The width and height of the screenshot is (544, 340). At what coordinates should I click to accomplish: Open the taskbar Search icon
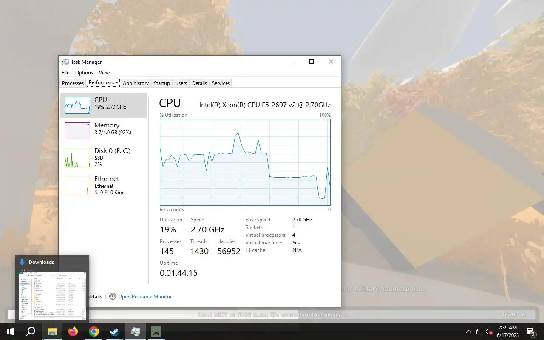pyautogui.click(x=31, y=331)
